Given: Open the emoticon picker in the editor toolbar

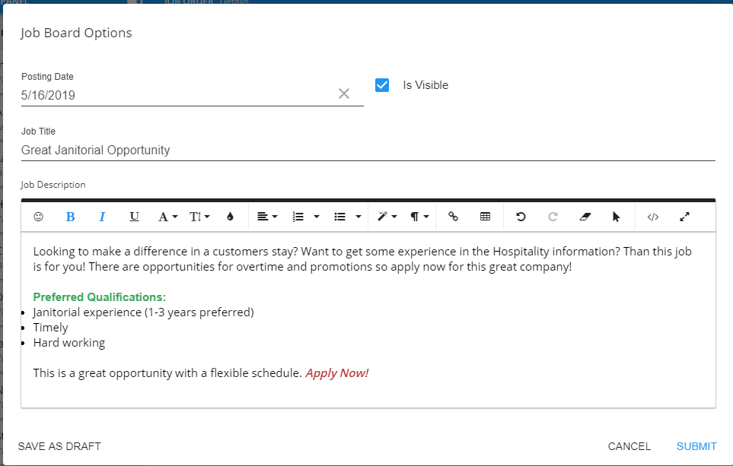Looking at the screenshot, I should 38,217.
